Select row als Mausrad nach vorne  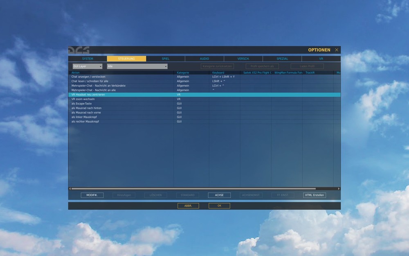[x=204, y=113]
